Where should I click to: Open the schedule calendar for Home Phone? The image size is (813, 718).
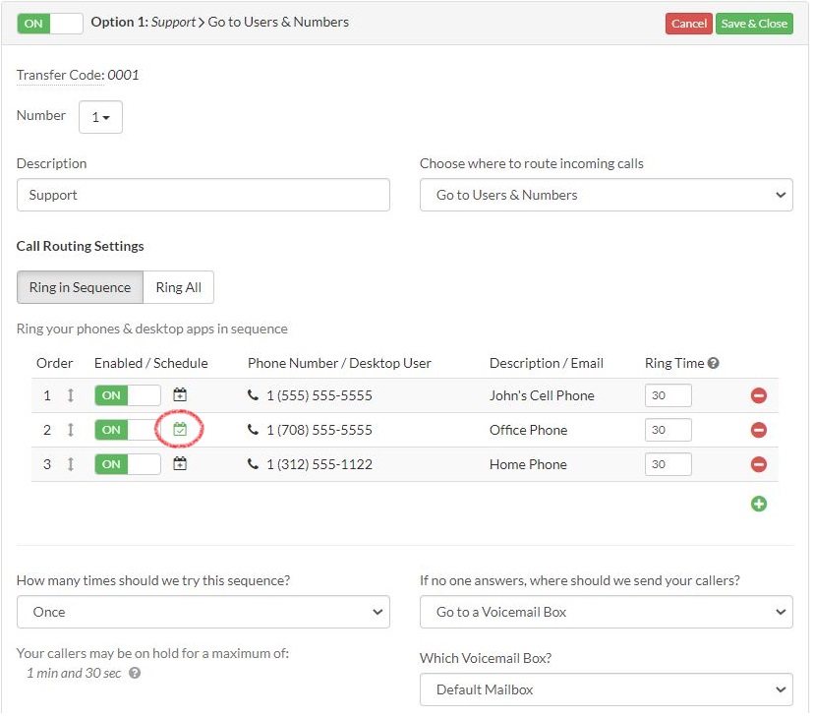coord(179,463)
